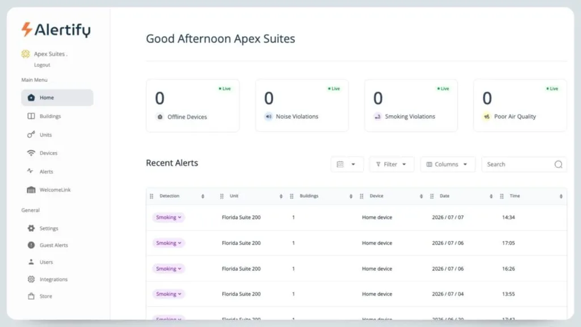Click Home device in the 16:26 row
This screenshot has width=581, height=327.
(x=377, y=269)
